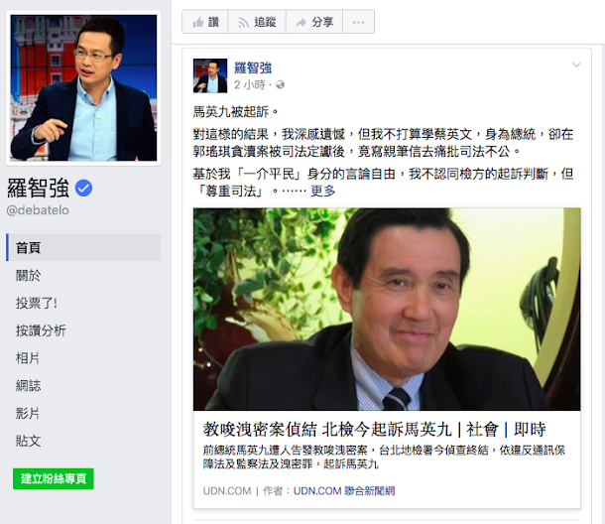605x524 pixels.
Task: Select the 首頁 sidebar tab
Action: (x=83, y=247)
